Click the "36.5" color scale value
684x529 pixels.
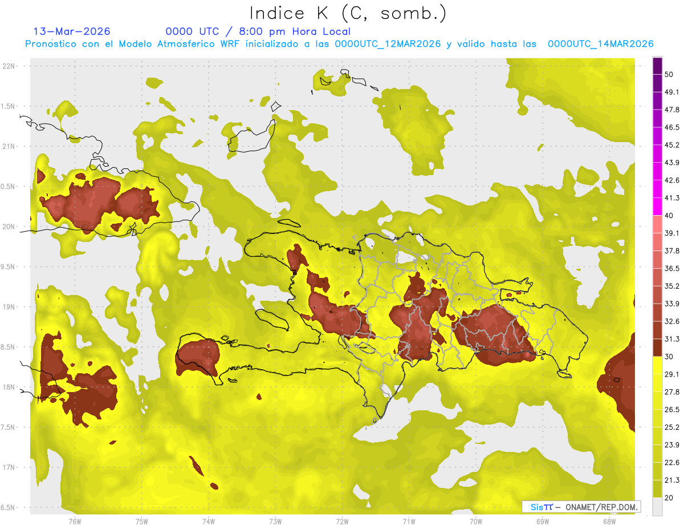coord(672,268)
